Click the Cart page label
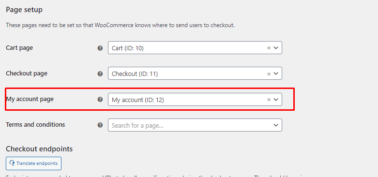Screen dimensions: 378x177 coord(19,48)
